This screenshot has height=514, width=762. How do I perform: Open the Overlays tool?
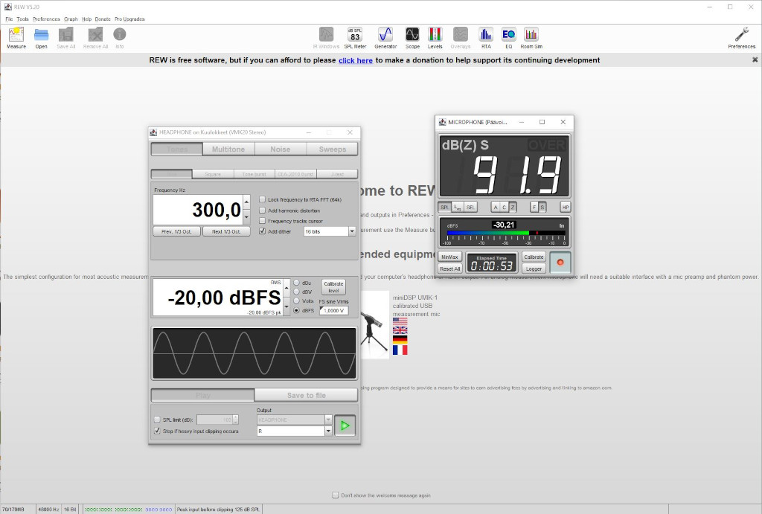click(460, 38)
